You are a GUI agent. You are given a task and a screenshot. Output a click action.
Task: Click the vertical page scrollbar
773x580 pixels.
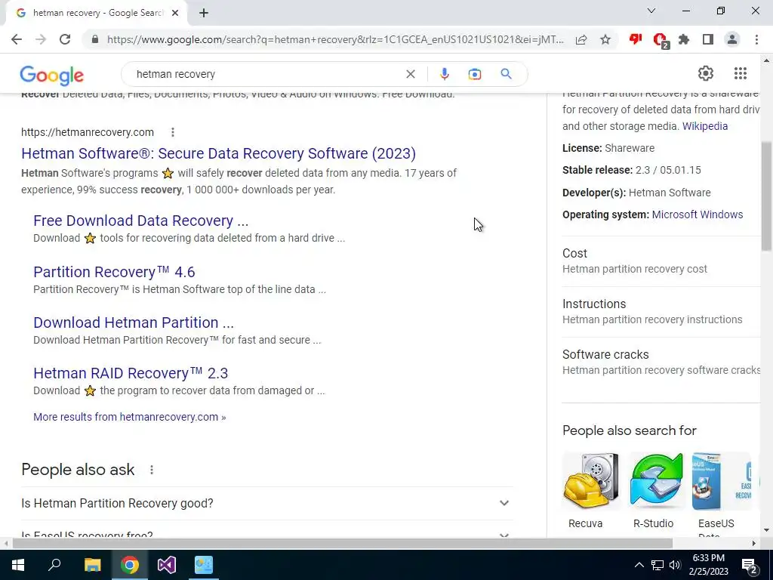point(767,197)
